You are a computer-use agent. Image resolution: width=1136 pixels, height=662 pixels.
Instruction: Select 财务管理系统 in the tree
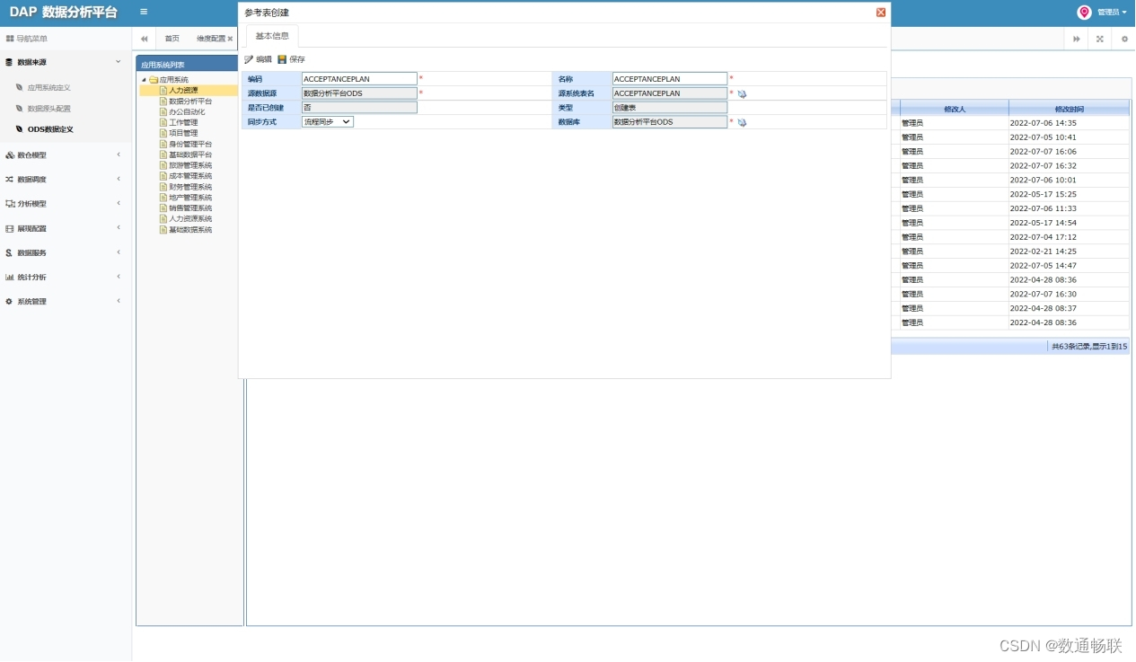coord(190,187)
